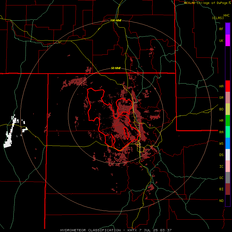This screenshot has height=232, width=232.
Task: Click the DS white legend swatch
Action: pyautogui.click(x=228, y=155)
